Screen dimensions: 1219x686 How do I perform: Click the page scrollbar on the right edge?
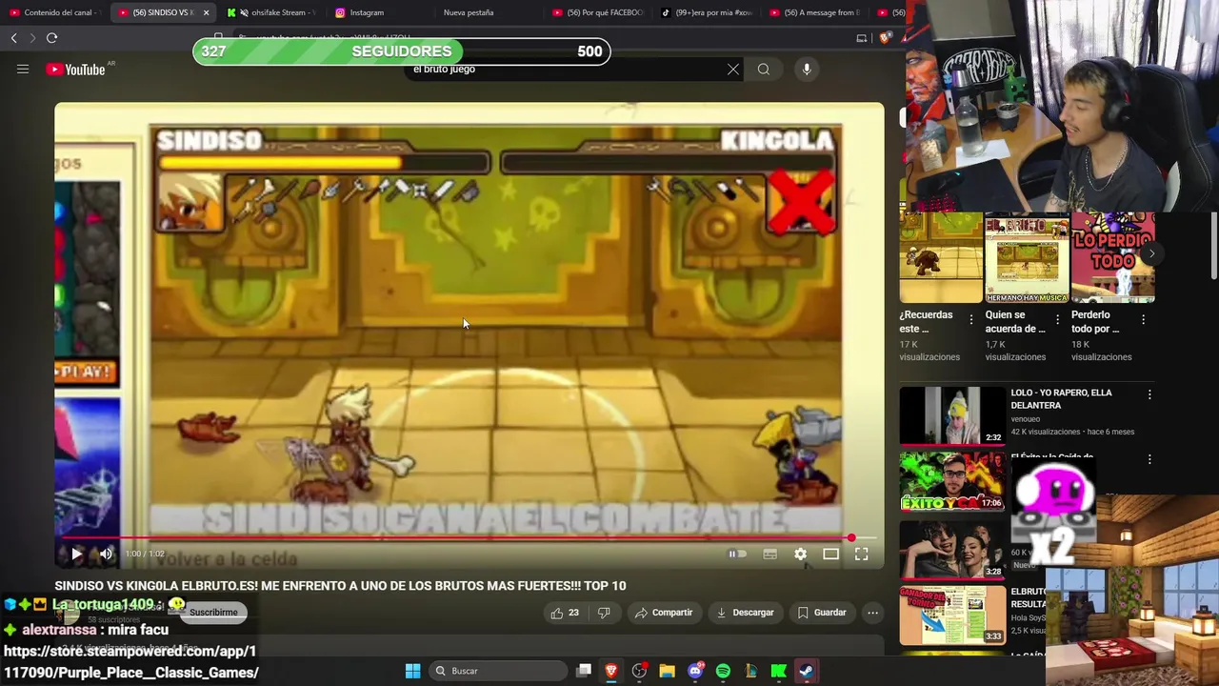[1214, 248]
